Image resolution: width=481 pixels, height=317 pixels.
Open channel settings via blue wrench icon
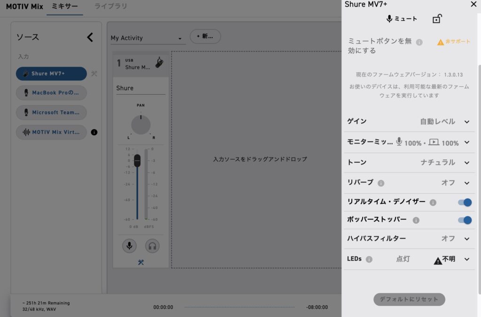tap(141, 263)
